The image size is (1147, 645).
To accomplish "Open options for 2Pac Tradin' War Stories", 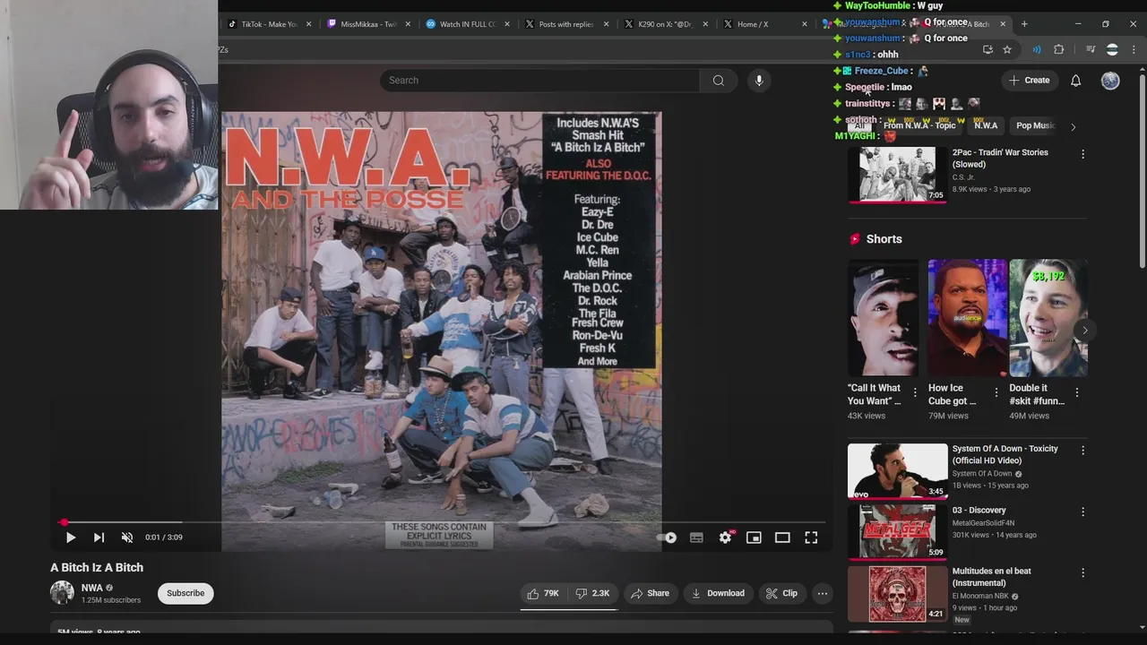I will click(1082, 154).
